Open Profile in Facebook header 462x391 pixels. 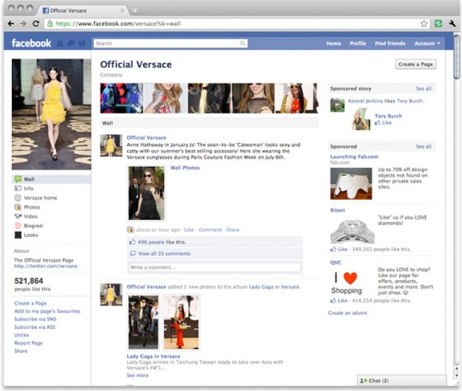(358, 43)
